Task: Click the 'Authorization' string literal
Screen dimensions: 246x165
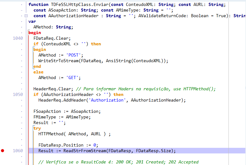Action: pos(107,100)
